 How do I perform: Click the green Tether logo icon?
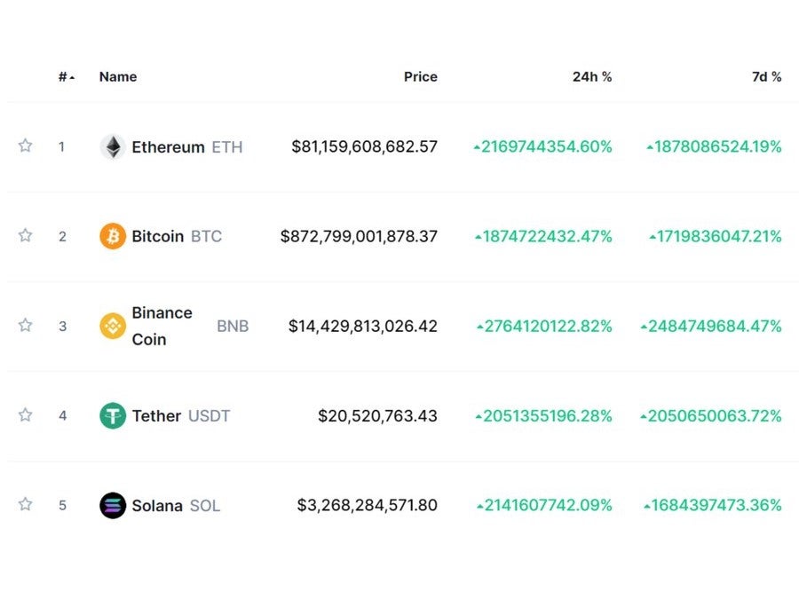point(113,416)
